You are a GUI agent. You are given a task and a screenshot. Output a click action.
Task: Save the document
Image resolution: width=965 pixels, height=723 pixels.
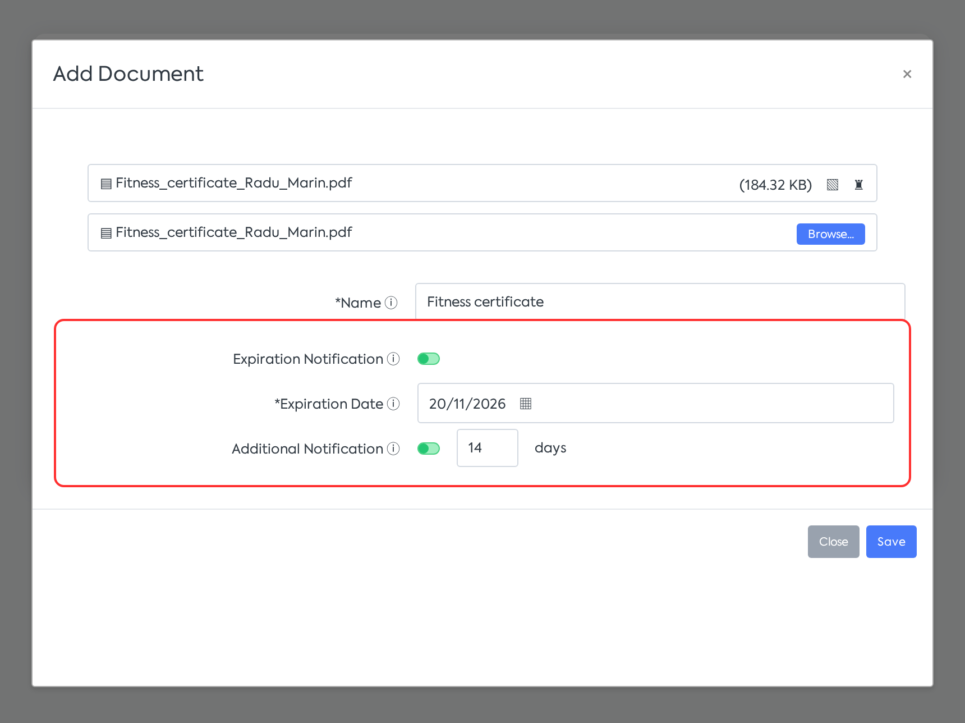tap(892, 542)
